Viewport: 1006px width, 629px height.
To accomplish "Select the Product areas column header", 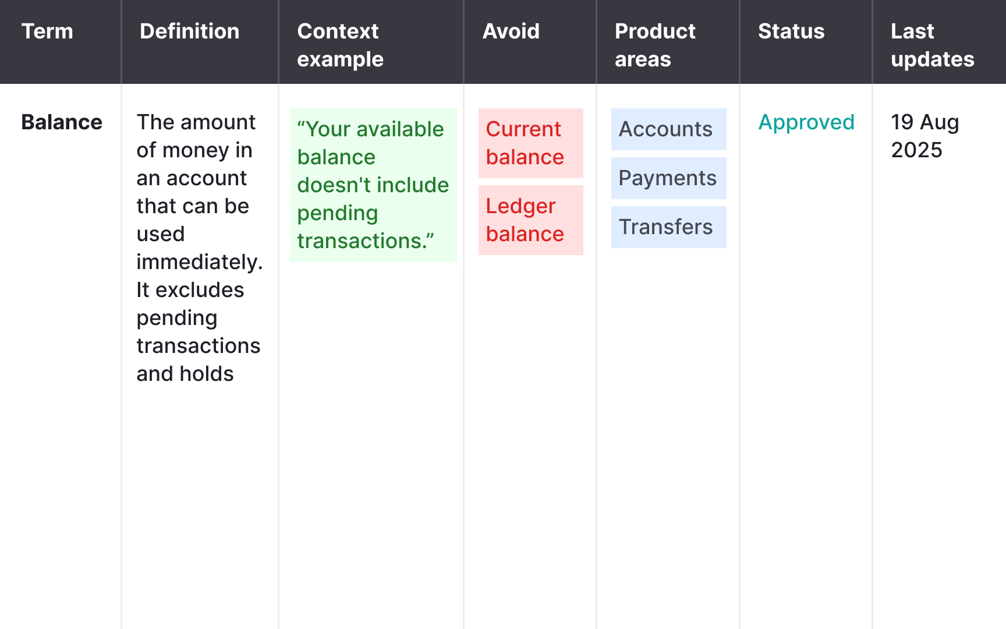I will (654, 45).
